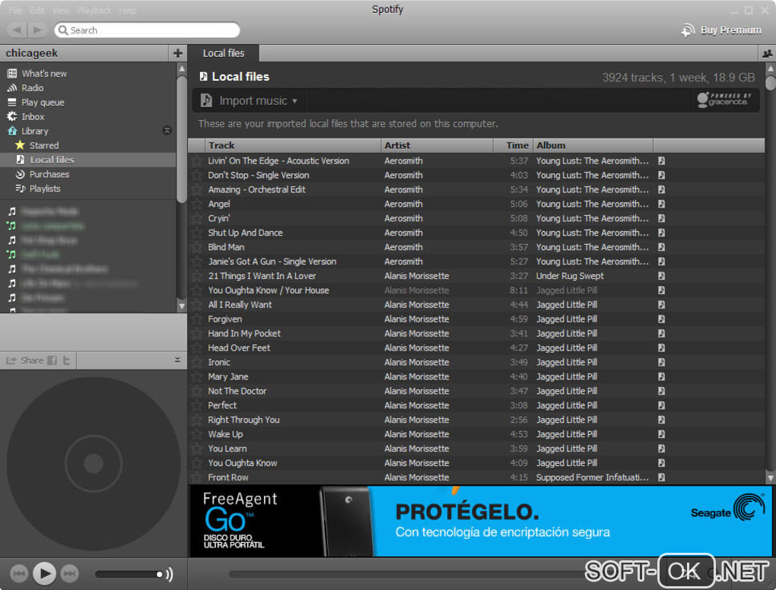
Task: Open the Edit menu
Action: 37,11
